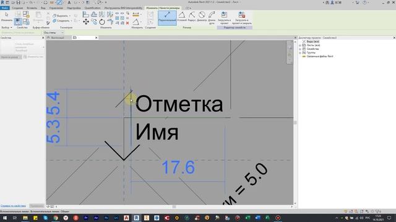Screen dimensions: 396x222
Task: Select the Diameter (Диаметр) dimension tool
Action: coord(202,17)
